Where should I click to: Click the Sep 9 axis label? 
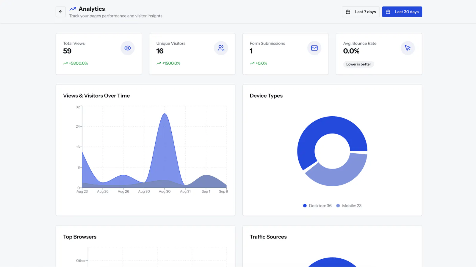(x=223, y=192)
